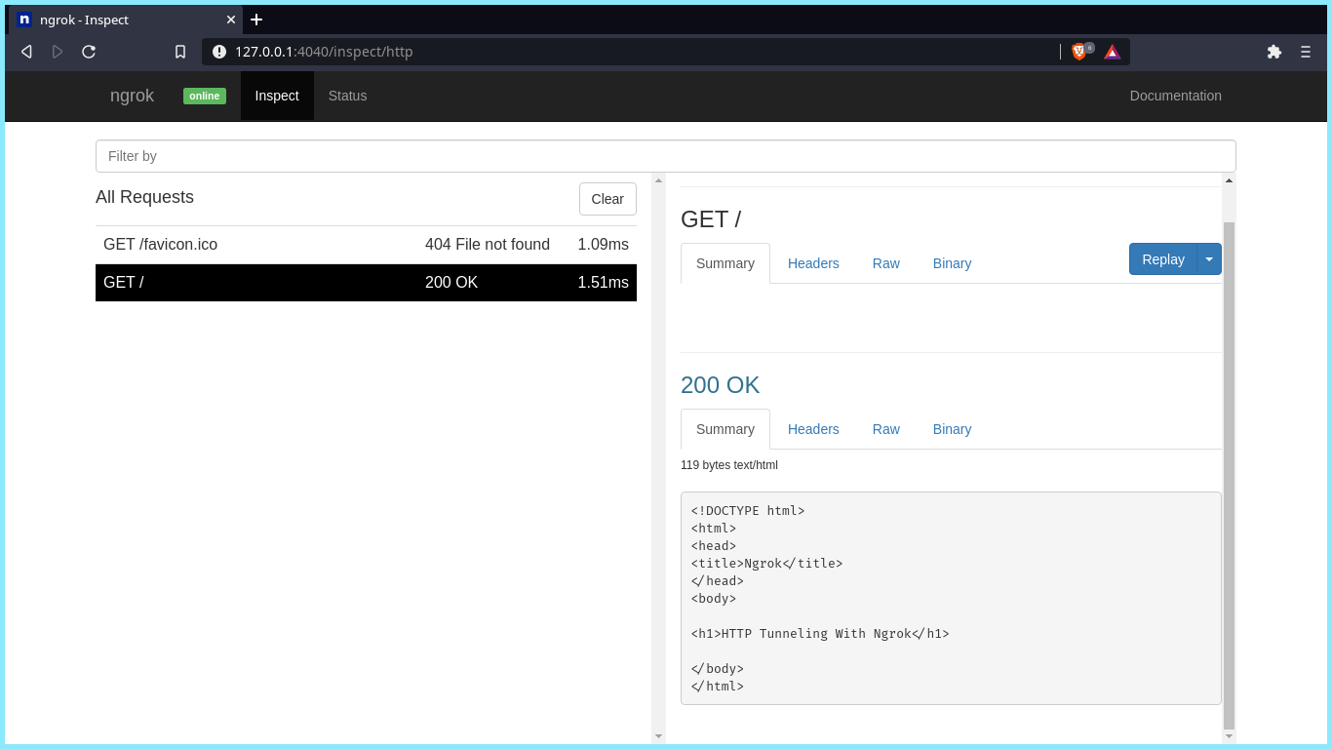Screen dimensions: 1332x749
Task: Click the site security warning icon
Action: (219, 52)
